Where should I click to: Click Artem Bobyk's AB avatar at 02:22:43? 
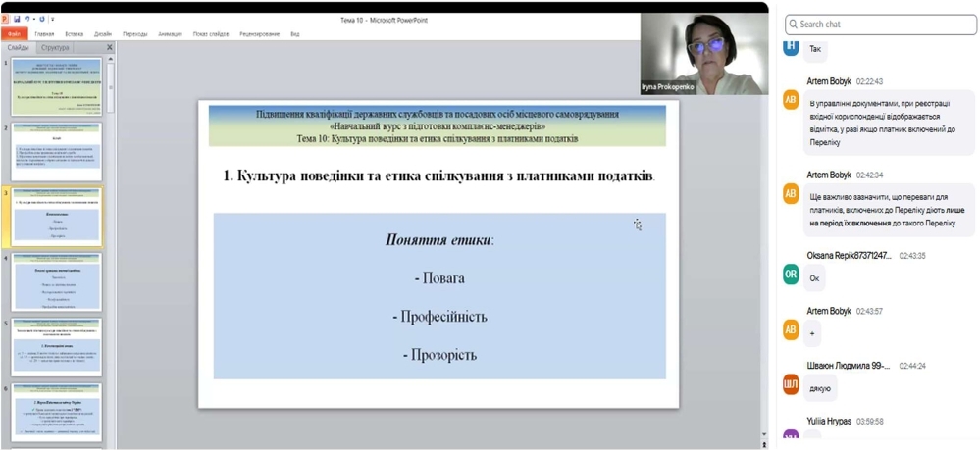[x=791, y=101]
